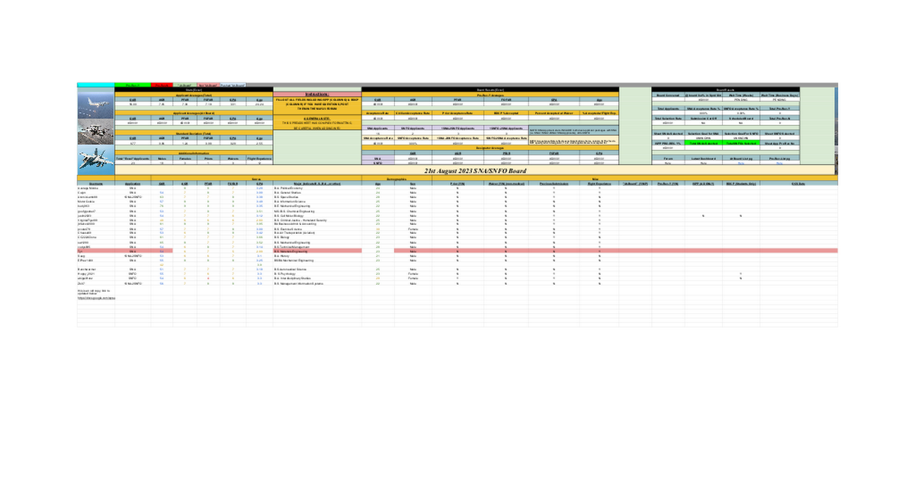
Task: Click the bright green legend cell
Action: coord(132,85)
